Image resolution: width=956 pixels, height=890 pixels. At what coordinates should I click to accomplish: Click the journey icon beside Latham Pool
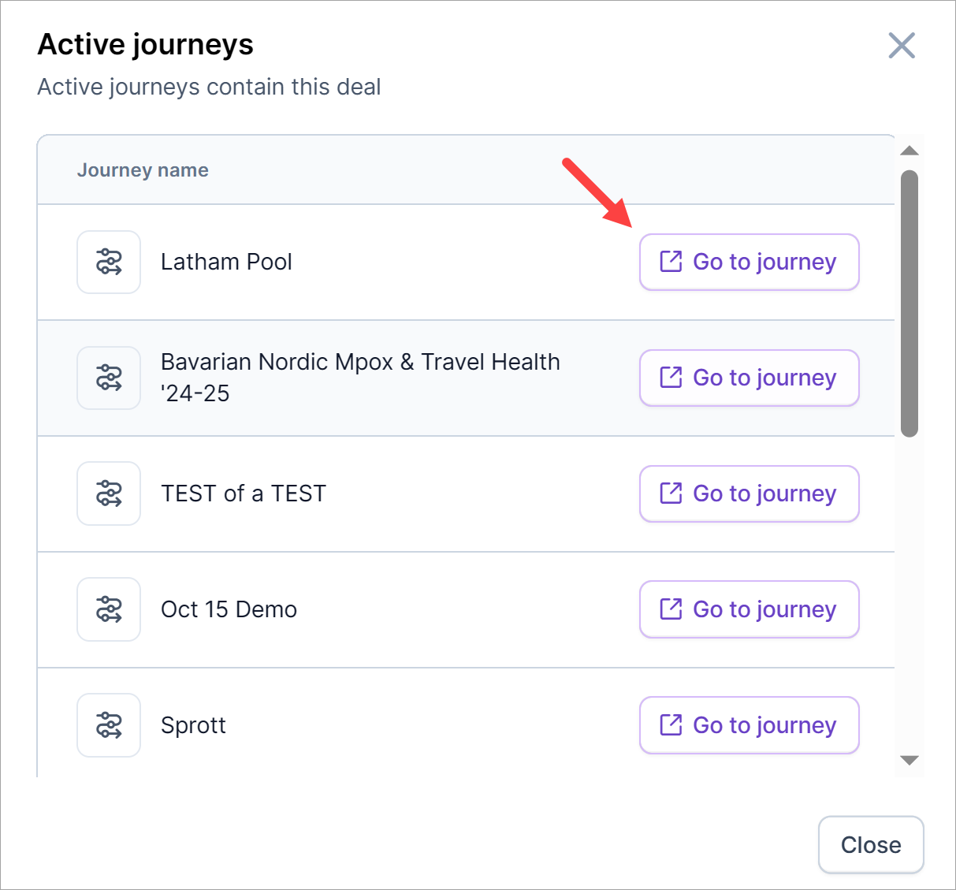point(109,262)
